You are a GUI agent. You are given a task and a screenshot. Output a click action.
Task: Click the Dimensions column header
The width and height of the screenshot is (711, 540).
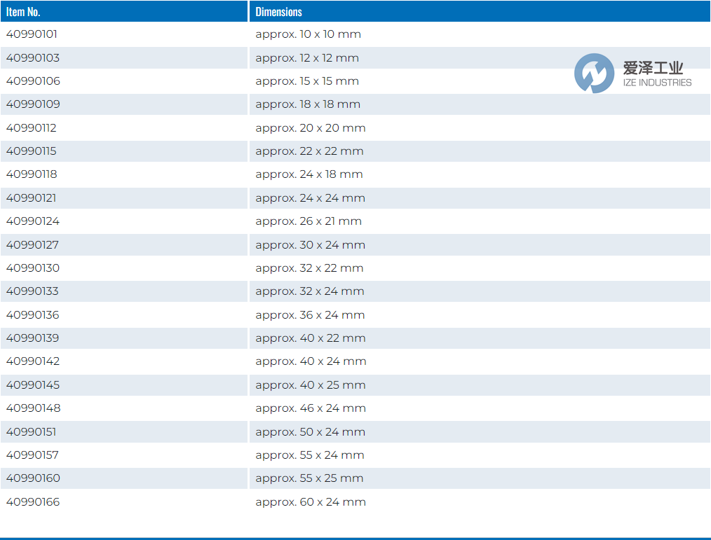[278, 12]
